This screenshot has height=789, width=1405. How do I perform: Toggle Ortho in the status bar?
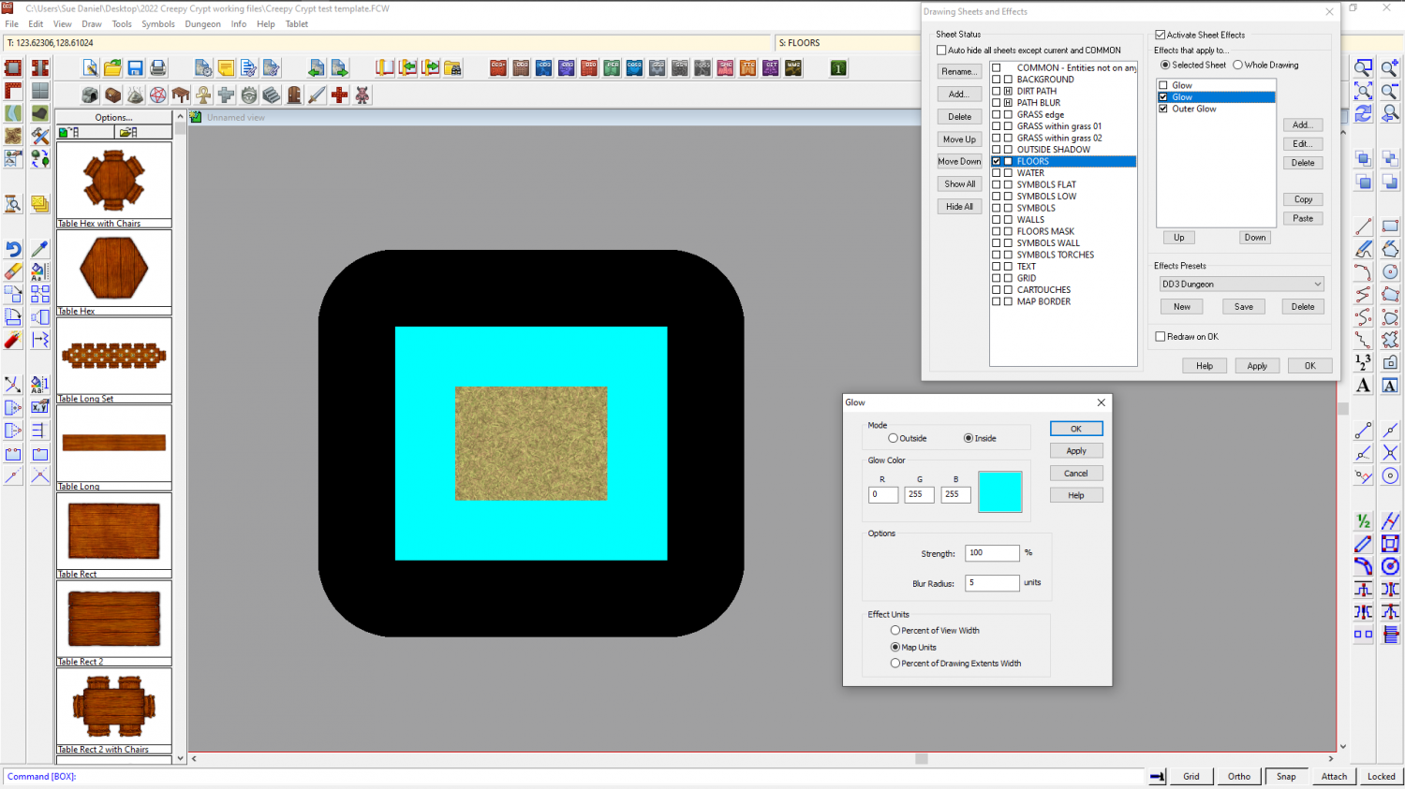coord(1239,776)
